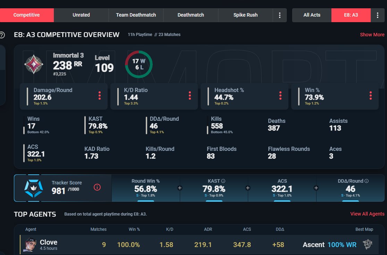Click the First Bloods 83 stat
The width and height of the screenshot is (387, 255).
point(222,153)
